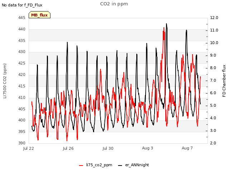
Task: Click the 410 left axis value
Action: (x=22, y=97)
